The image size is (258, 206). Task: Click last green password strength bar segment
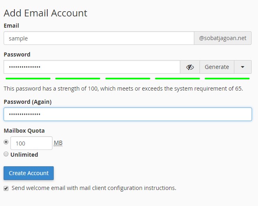227,79
